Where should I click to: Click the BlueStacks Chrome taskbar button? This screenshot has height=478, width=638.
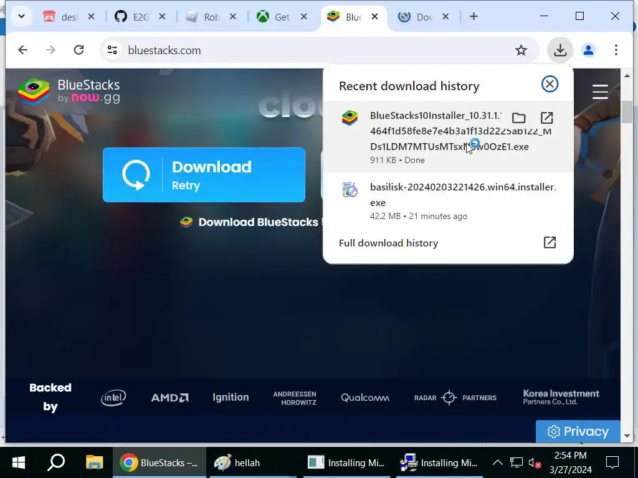[159, 462]
